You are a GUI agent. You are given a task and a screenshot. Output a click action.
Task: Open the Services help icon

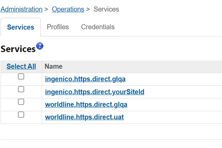(40, 46)
